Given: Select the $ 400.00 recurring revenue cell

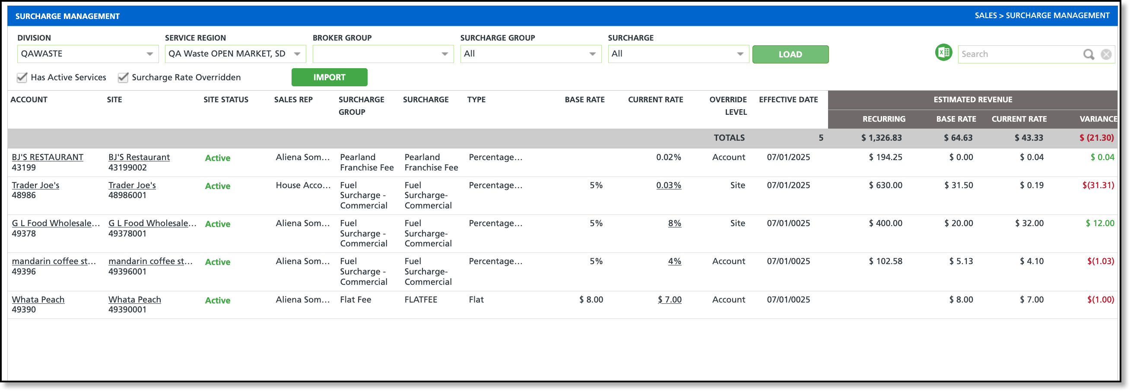Looking at the screenshot, I should [x=886, y=224].
